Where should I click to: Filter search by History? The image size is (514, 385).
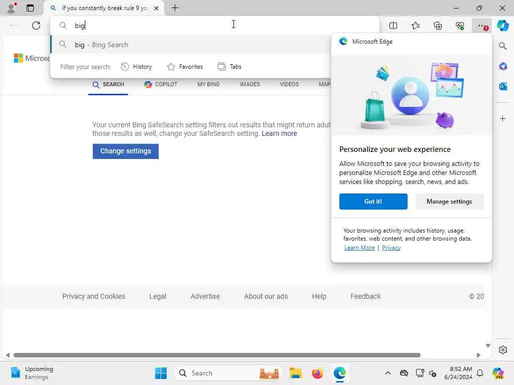pos(137,67)
